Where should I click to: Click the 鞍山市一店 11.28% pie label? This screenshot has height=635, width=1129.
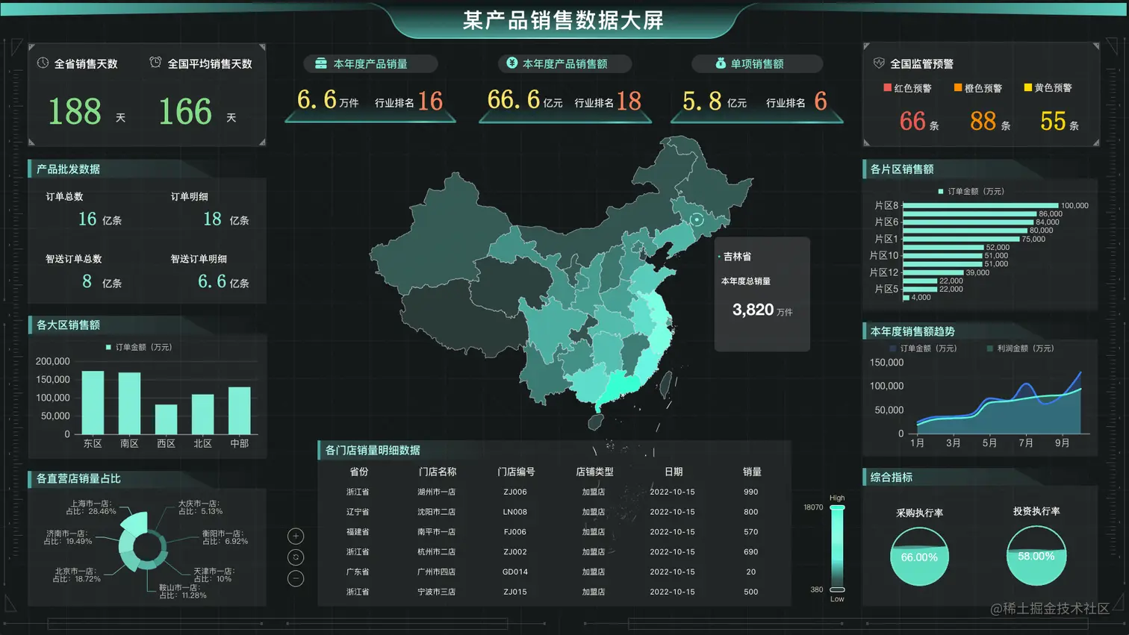point(183,591)
